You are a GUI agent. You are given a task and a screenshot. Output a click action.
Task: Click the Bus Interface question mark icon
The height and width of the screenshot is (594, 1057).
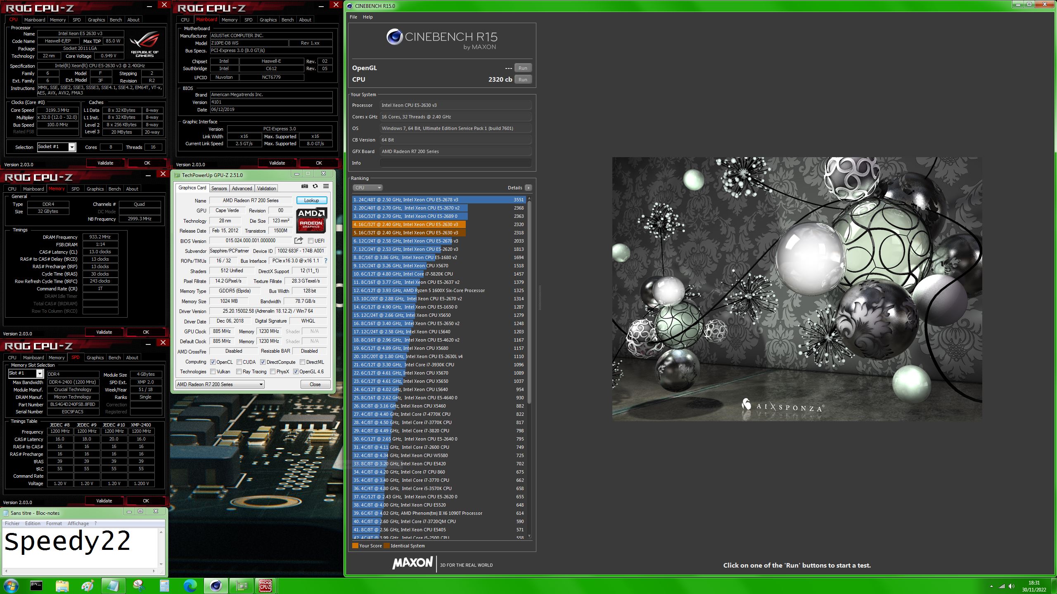(x=325, y=261)
